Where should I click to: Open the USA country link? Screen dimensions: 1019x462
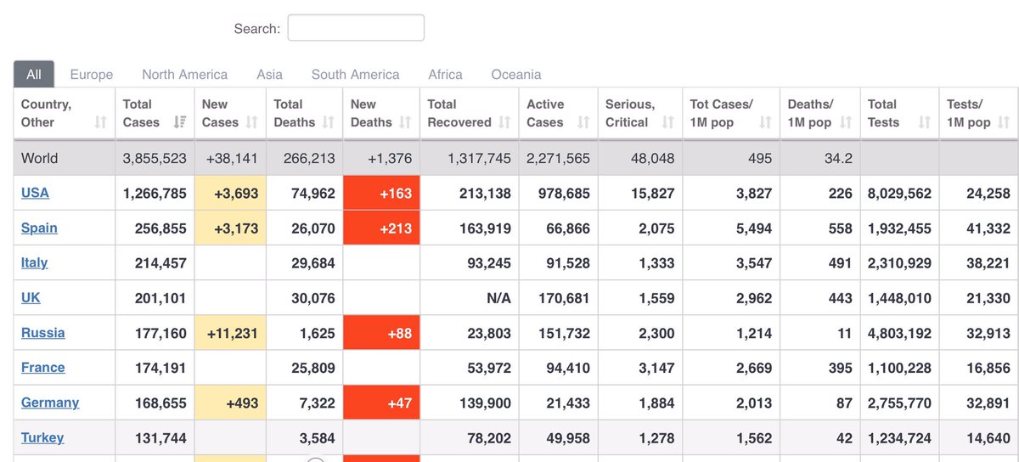pos(35,193)
